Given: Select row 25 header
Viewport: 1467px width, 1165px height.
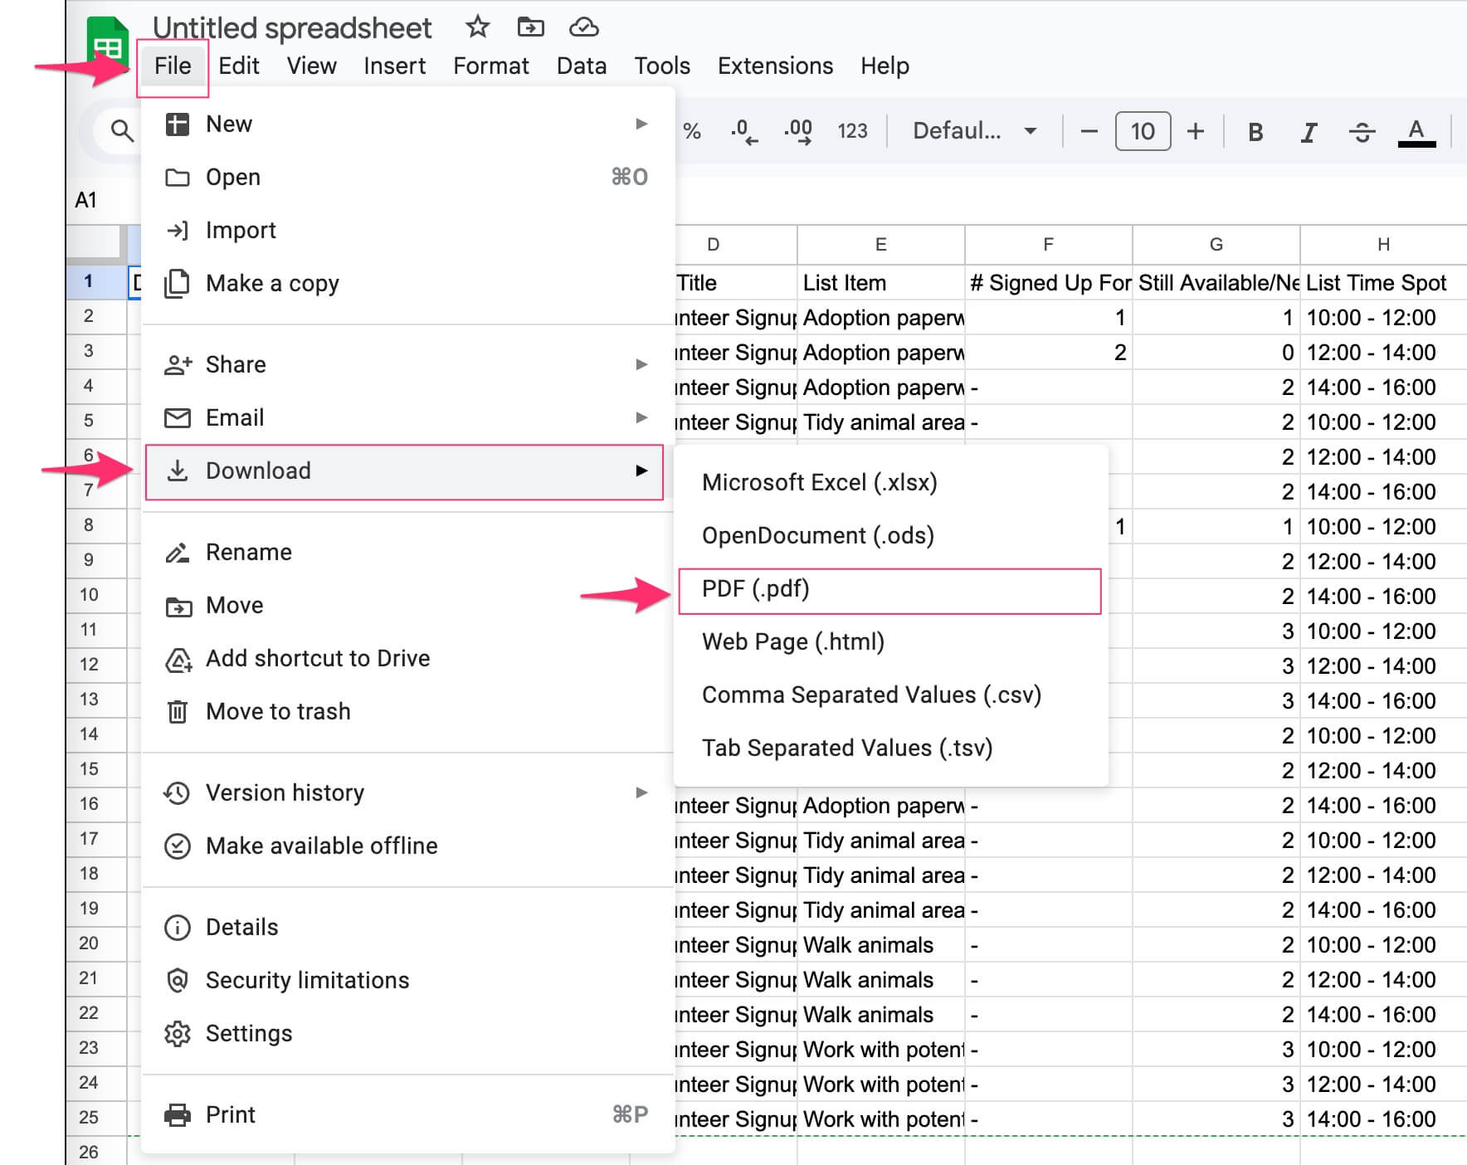Looking at the screenshot, I should click(x=96, y=1118).
